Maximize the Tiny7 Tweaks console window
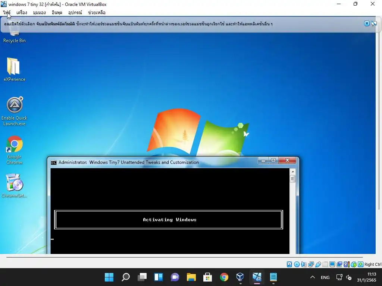The height and width of the screenshot is (286, 382). tap(273, 160)
